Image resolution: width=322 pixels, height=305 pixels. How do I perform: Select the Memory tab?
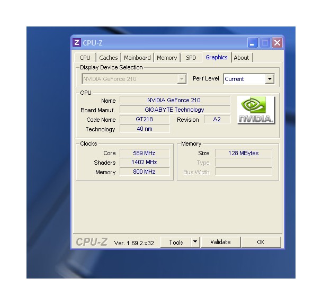[167, 58]
